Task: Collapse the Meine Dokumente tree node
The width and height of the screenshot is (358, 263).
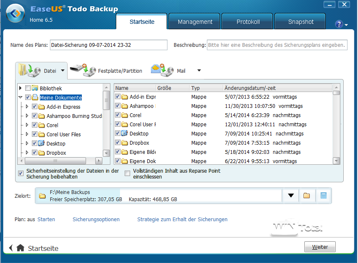Action: (20, 97)
